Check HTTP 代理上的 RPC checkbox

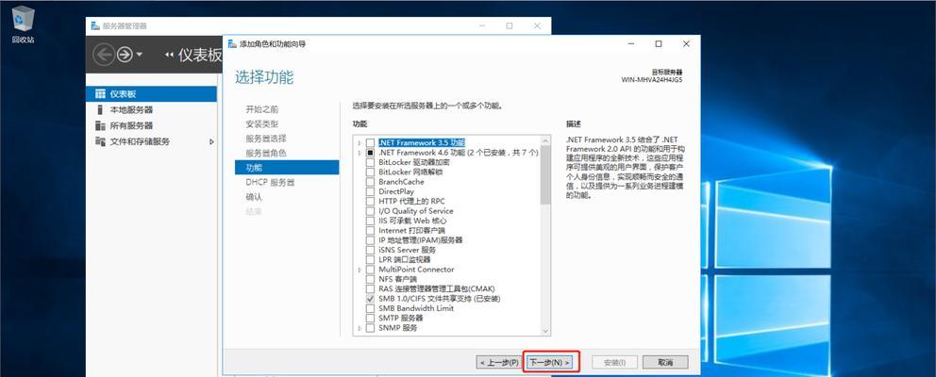click(371, 202)
